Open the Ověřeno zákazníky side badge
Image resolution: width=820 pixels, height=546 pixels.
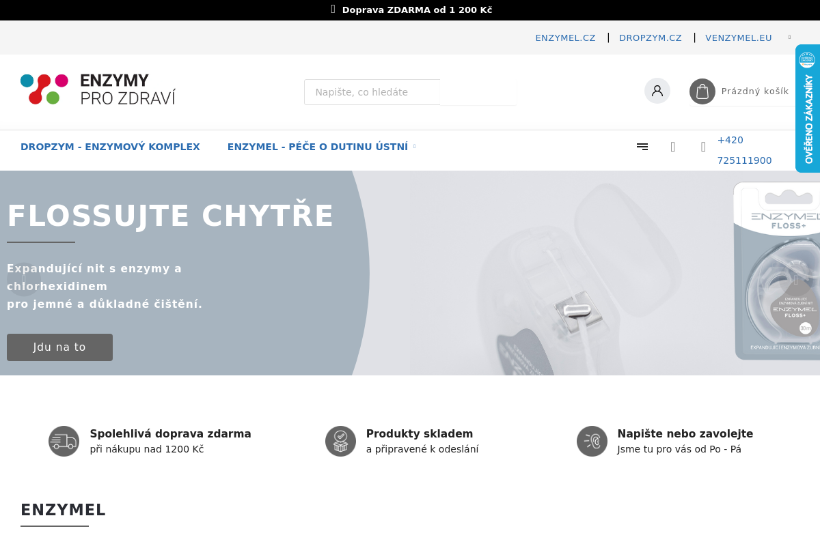(808, 109)
